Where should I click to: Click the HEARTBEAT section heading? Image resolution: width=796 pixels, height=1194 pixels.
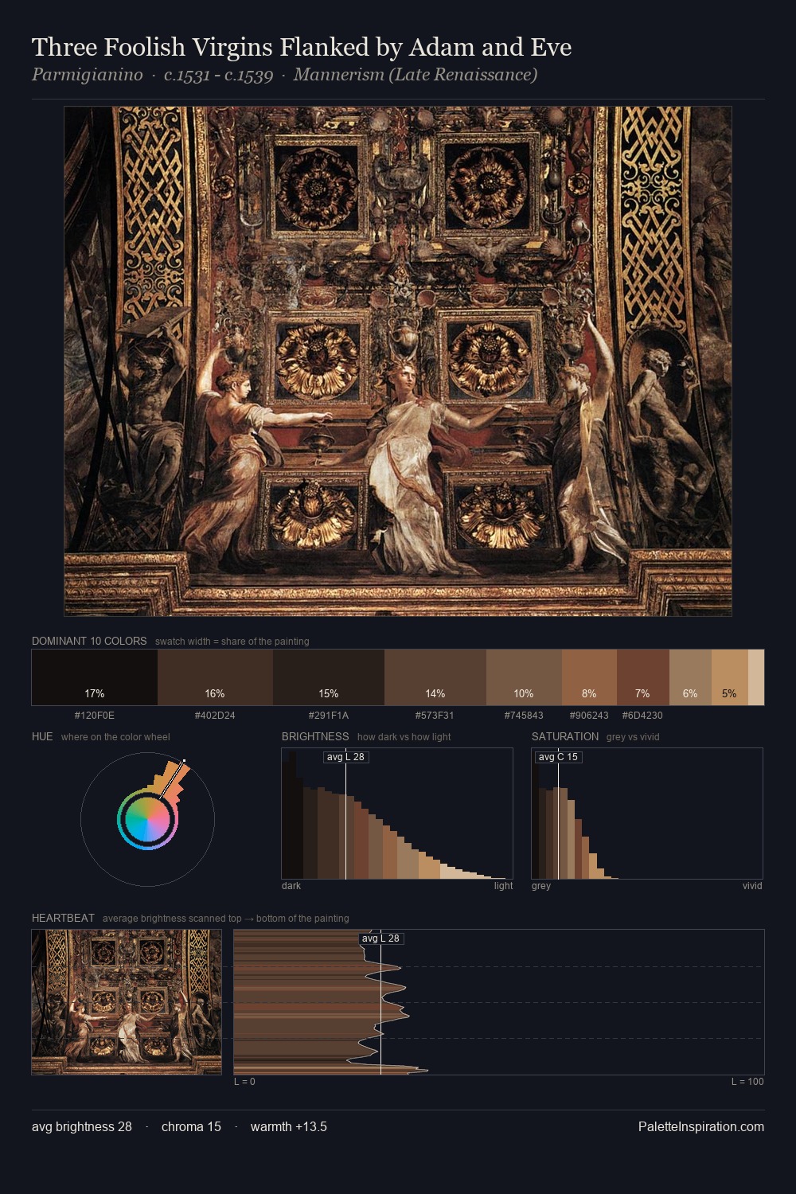pos(63,918)
